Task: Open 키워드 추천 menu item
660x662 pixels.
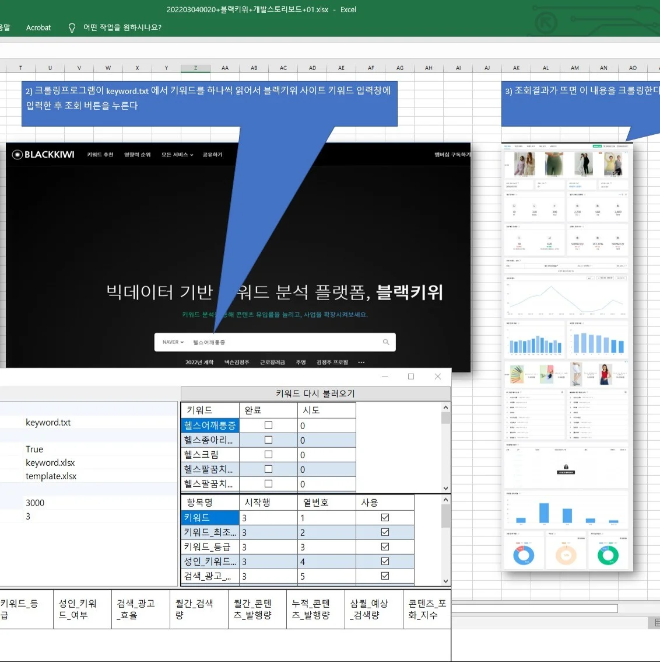Action: tap(100, 155)
